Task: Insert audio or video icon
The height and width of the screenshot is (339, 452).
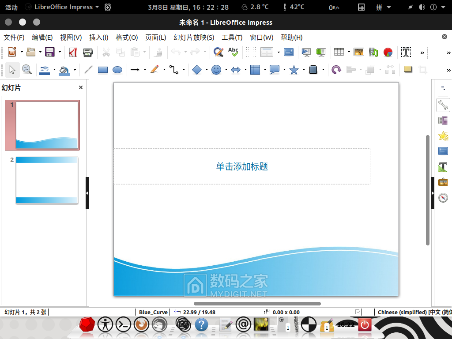Action: tap(373, 52)
